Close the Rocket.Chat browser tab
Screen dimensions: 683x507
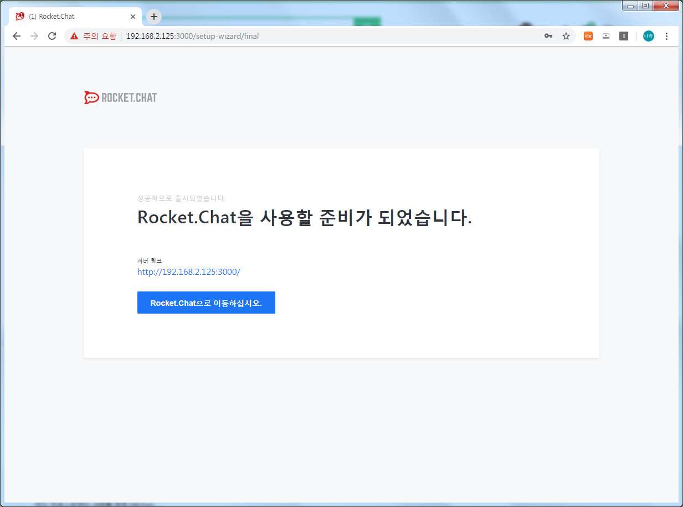[x=133, y=17]
